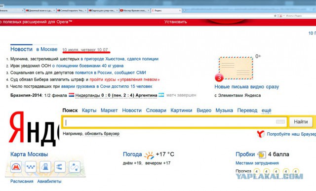Open Новости link above search box
Image resolution: width=316 pixels, height=191 pixels.
132,111
